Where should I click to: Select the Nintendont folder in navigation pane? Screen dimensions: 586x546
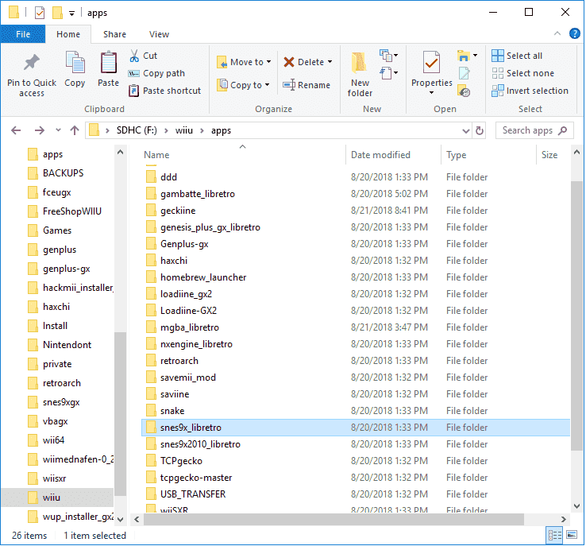[x=60, y=345]
